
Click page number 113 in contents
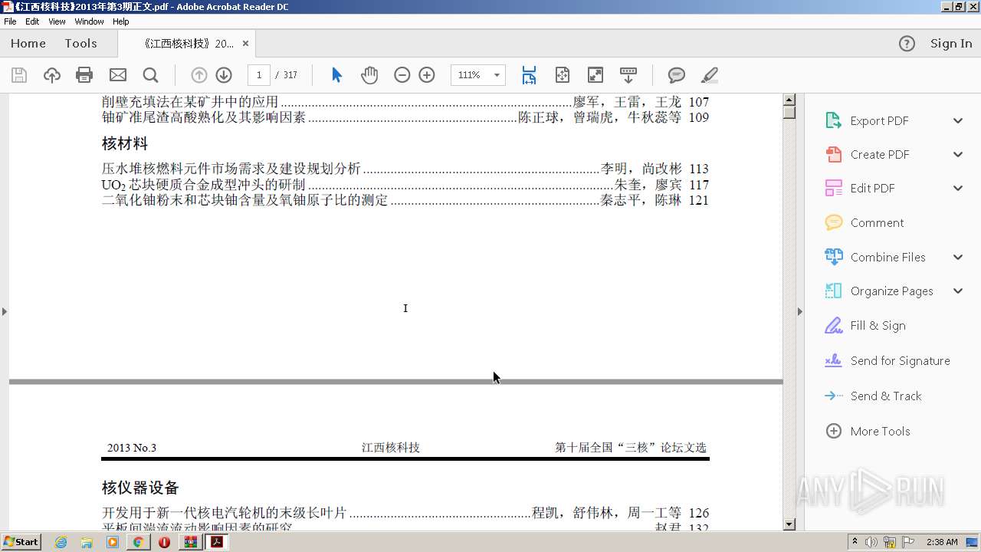click(x=699, y=169)
